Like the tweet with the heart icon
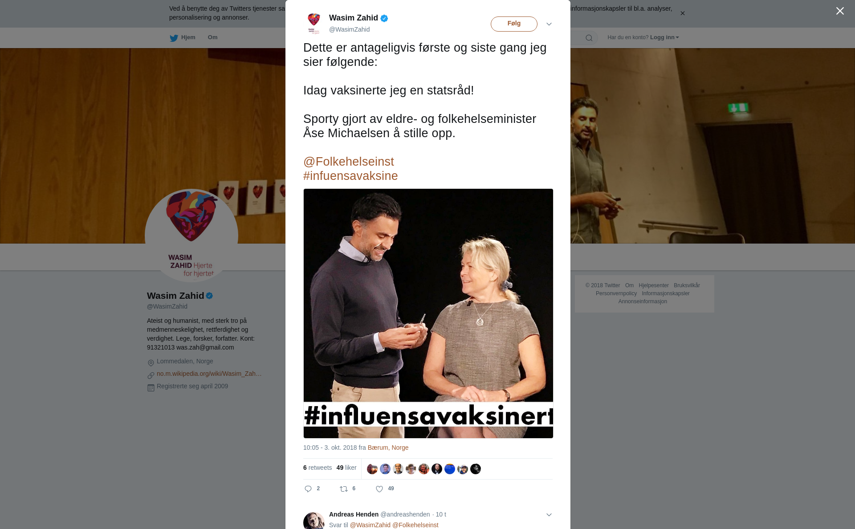 point(379,489)
